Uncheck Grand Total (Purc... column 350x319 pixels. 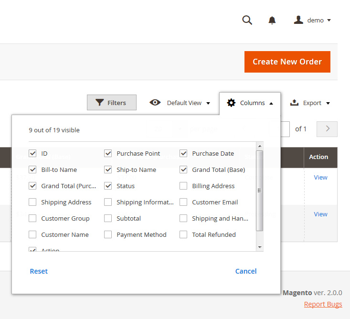pos(32,186)
